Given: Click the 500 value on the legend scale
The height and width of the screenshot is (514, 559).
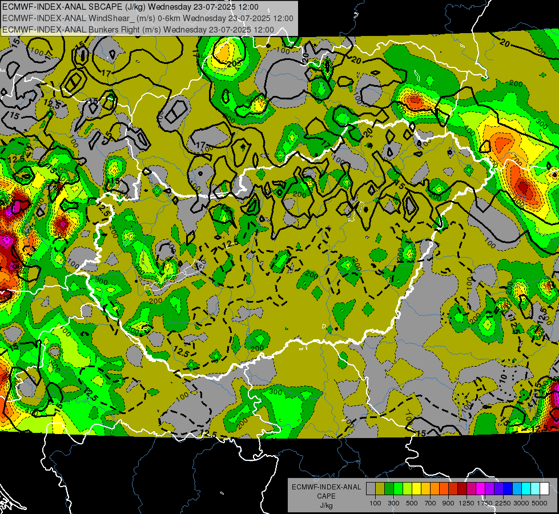Looking at the screenshot, I should pyautogui.click(x=412, y=503).
